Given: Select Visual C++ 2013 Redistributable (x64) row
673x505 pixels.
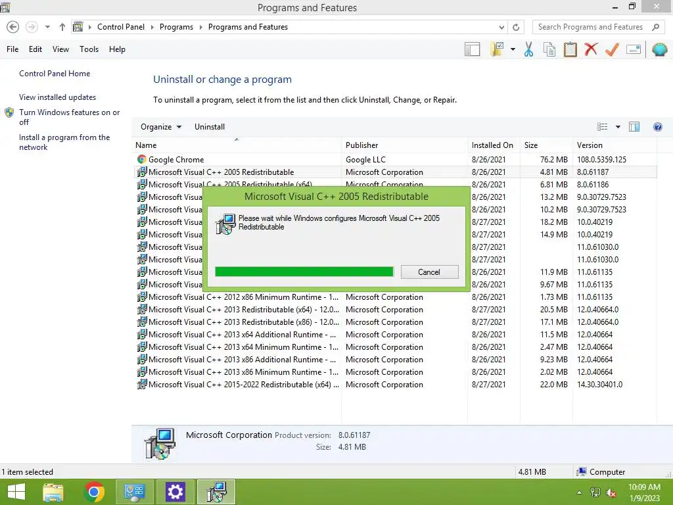Looking at the screenshot, I should pyautogui.click(x=395, y=309).
